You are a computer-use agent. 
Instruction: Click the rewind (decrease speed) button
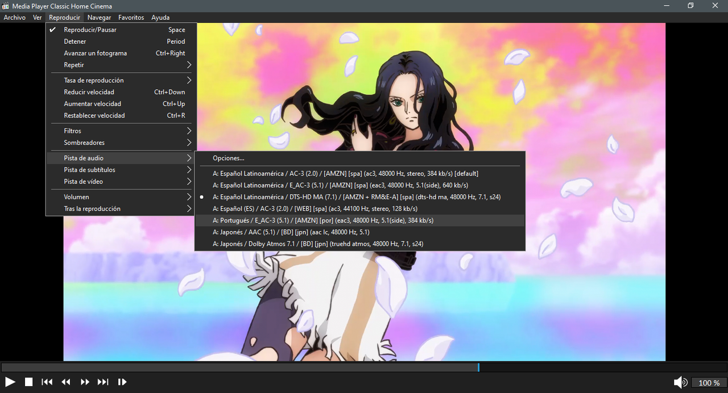[66, 382]
